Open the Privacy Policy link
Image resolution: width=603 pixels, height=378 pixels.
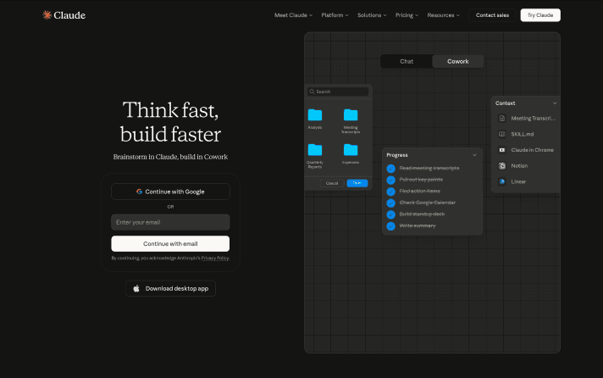215,258
